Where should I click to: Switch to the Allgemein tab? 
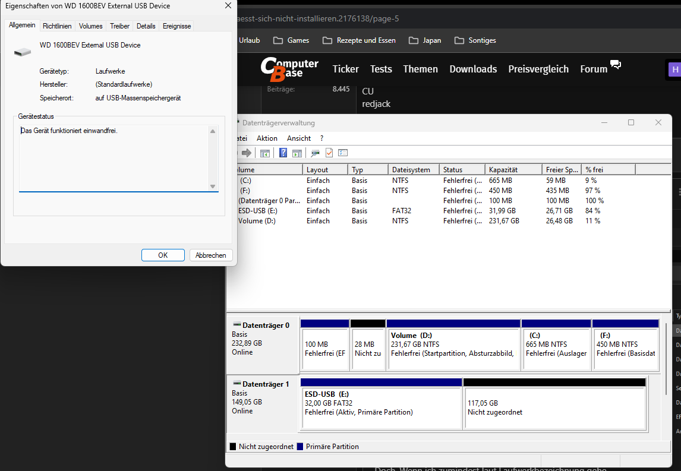click(x=22, y=25)
